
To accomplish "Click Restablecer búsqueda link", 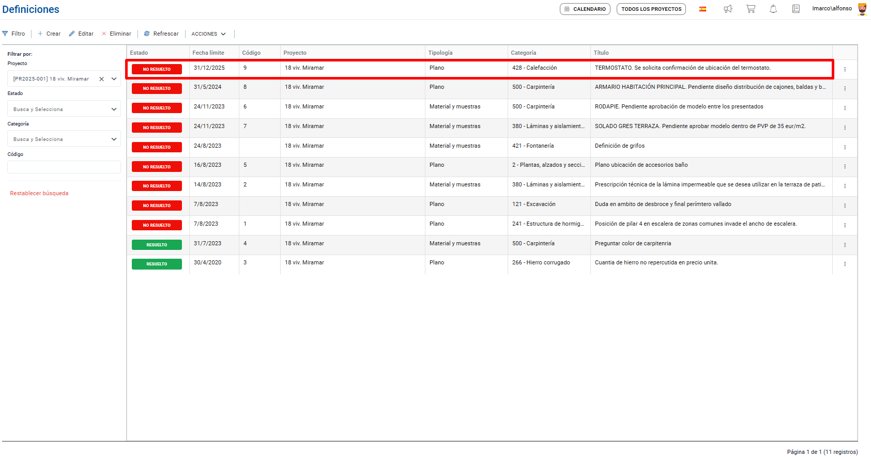I will pyautogui.click(x=39, y=193).
